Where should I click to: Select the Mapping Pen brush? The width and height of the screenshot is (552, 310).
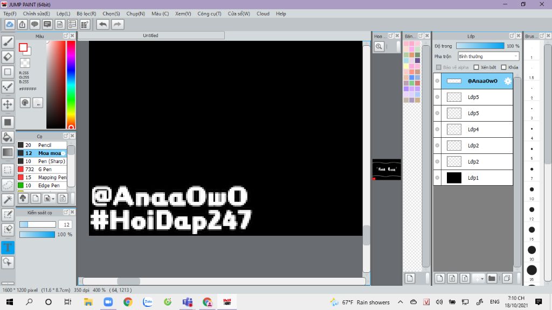pos(42,178)
